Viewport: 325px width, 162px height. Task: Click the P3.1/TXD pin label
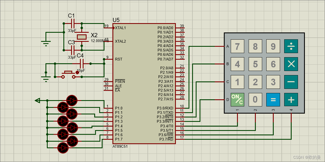pyautogui.click(x=165, y=112)
